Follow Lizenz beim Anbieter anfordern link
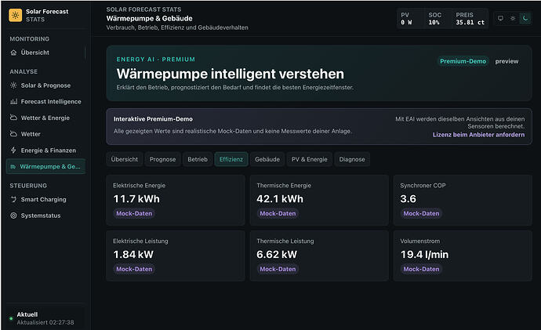The height and width of the screenshot is (330, 541). point(478,135)
